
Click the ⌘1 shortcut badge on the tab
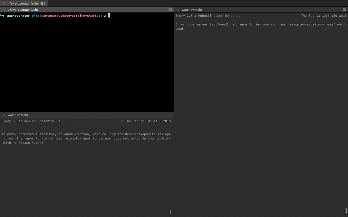coord(43,4)
